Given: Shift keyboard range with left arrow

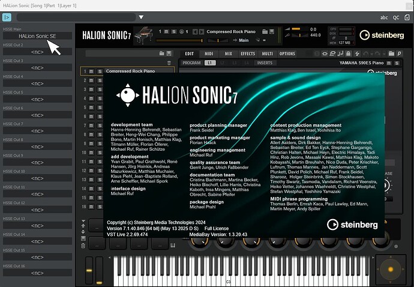Looking at the screenshot, I should (x=110, y=258).
